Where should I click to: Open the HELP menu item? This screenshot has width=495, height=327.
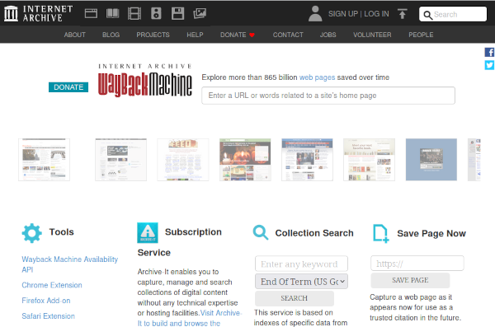pos(195,35)
